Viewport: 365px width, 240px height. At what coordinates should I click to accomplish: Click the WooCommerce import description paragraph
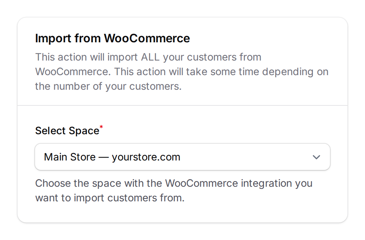pyautogui.click(x=181, y=71)
